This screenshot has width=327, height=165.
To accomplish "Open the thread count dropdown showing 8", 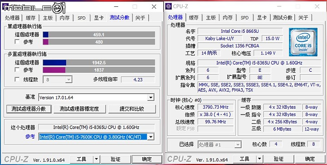I will point(58,80).
